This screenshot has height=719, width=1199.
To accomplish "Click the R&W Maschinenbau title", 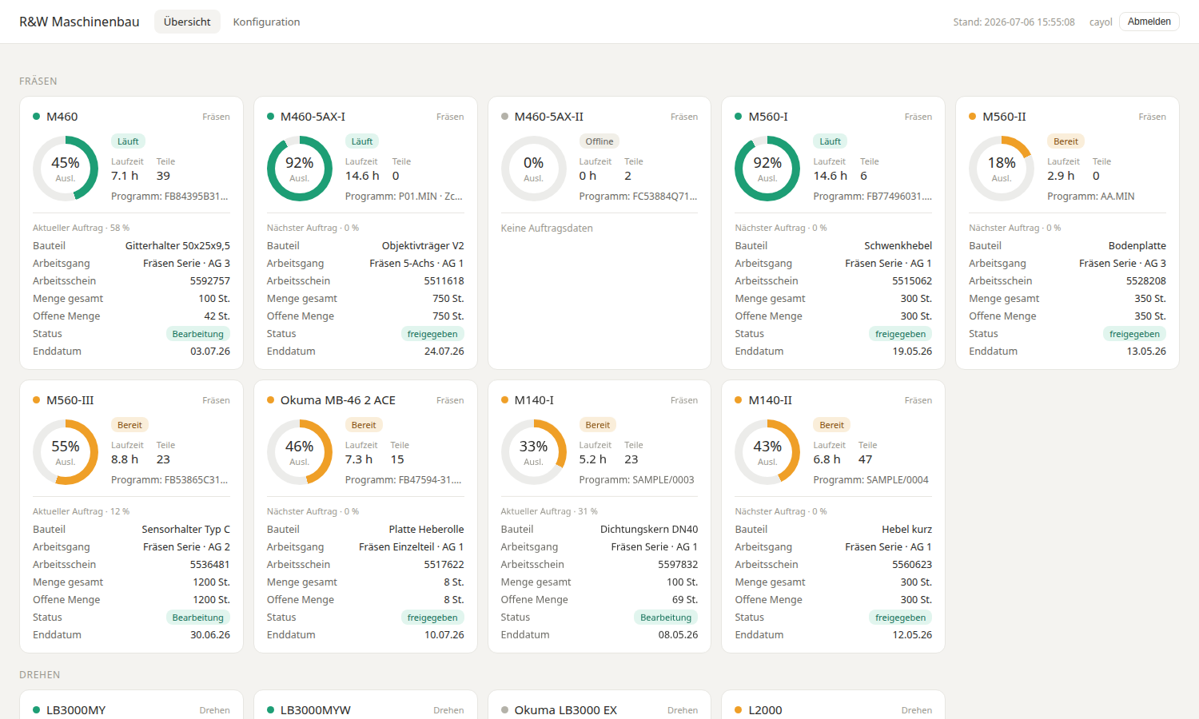I will 79,22.
